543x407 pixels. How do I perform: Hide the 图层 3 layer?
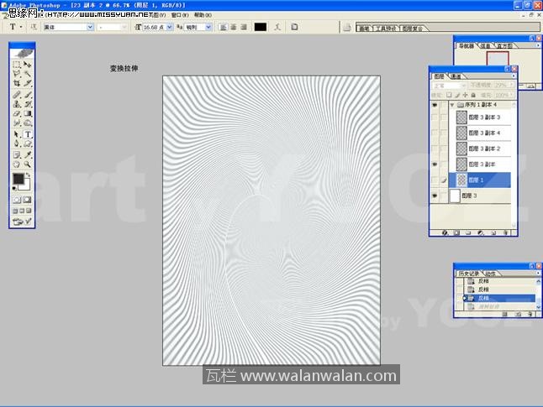[x=435, y=196]
